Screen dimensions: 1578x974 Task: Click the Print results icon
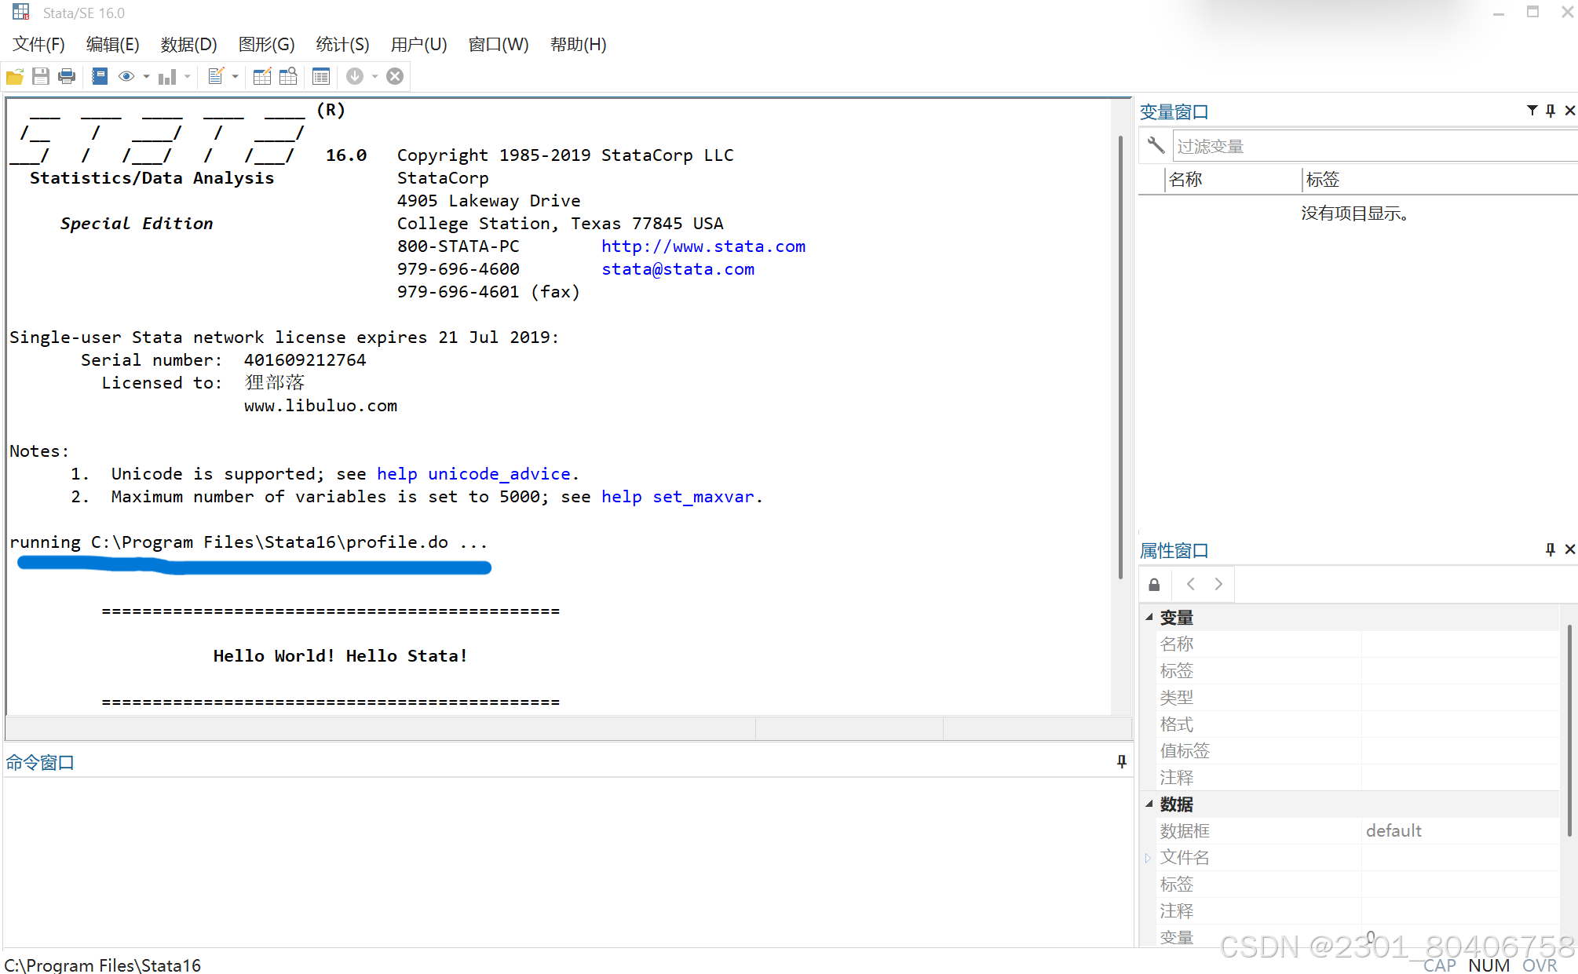pyautogui.click(x=67, y=76)
